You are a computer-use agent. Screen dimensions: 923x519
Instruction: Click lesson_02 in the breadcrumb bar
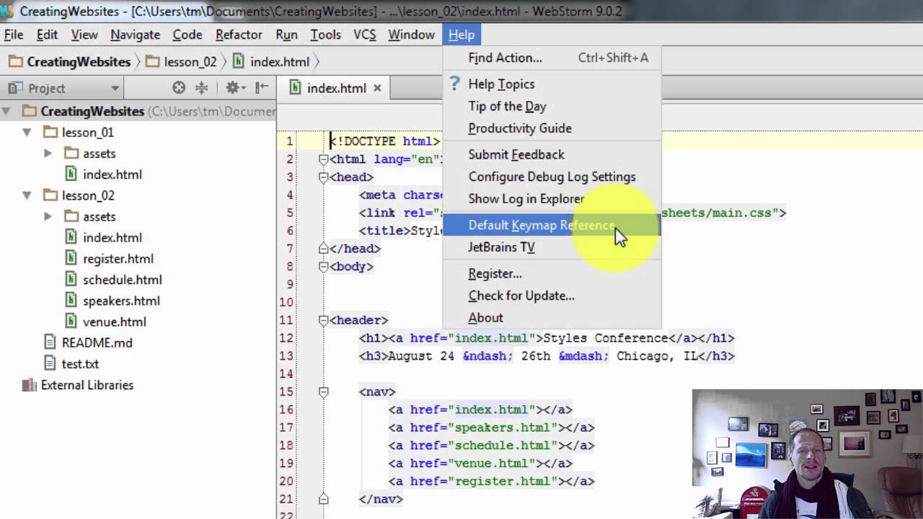click(x=190, y=62)
